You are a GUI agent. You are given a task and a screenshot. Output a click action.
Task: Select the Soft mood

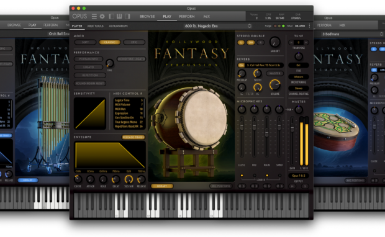[x=85, y=42]
